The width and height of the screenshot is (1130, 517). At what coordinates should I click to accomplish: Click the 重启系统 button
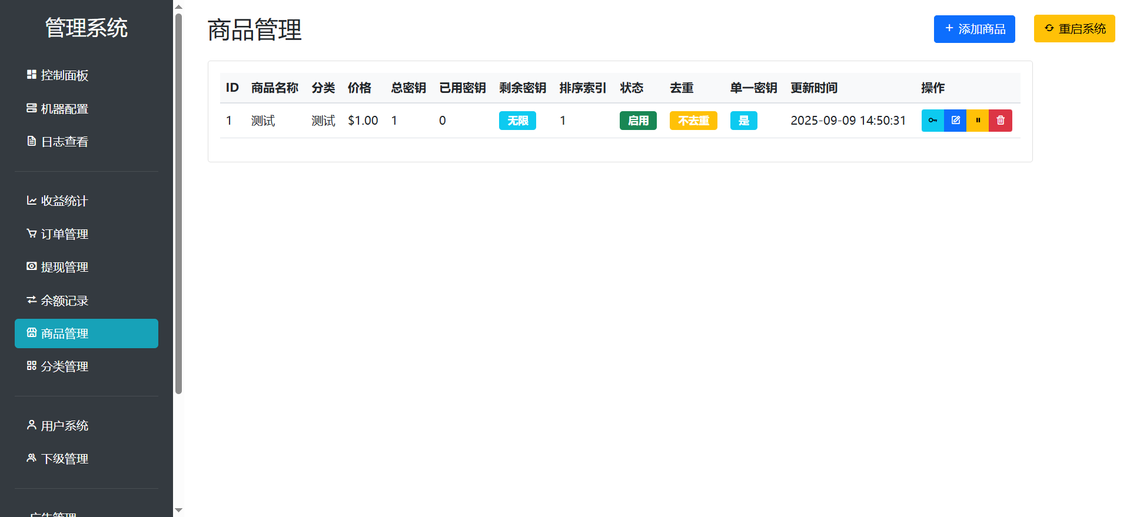click(1074, 29)
